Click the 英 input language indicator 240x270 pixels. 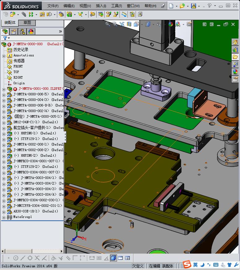coord(195,265)
